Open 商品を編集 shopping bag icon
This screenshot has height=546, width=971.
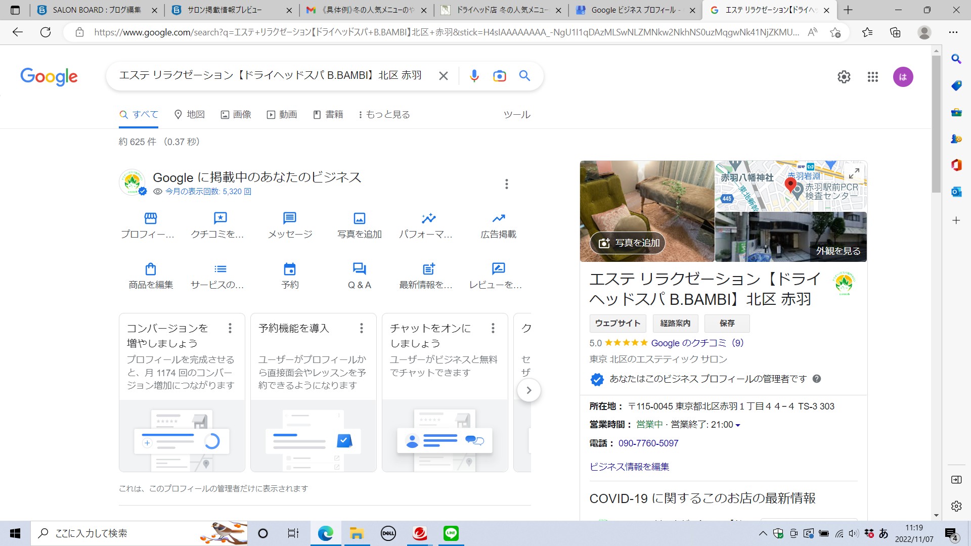click(151, 268)
